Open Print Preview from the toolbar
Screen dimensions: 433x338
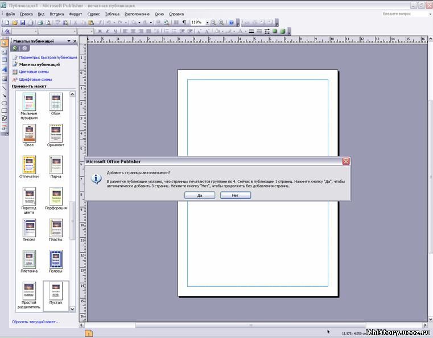point(48,22)
